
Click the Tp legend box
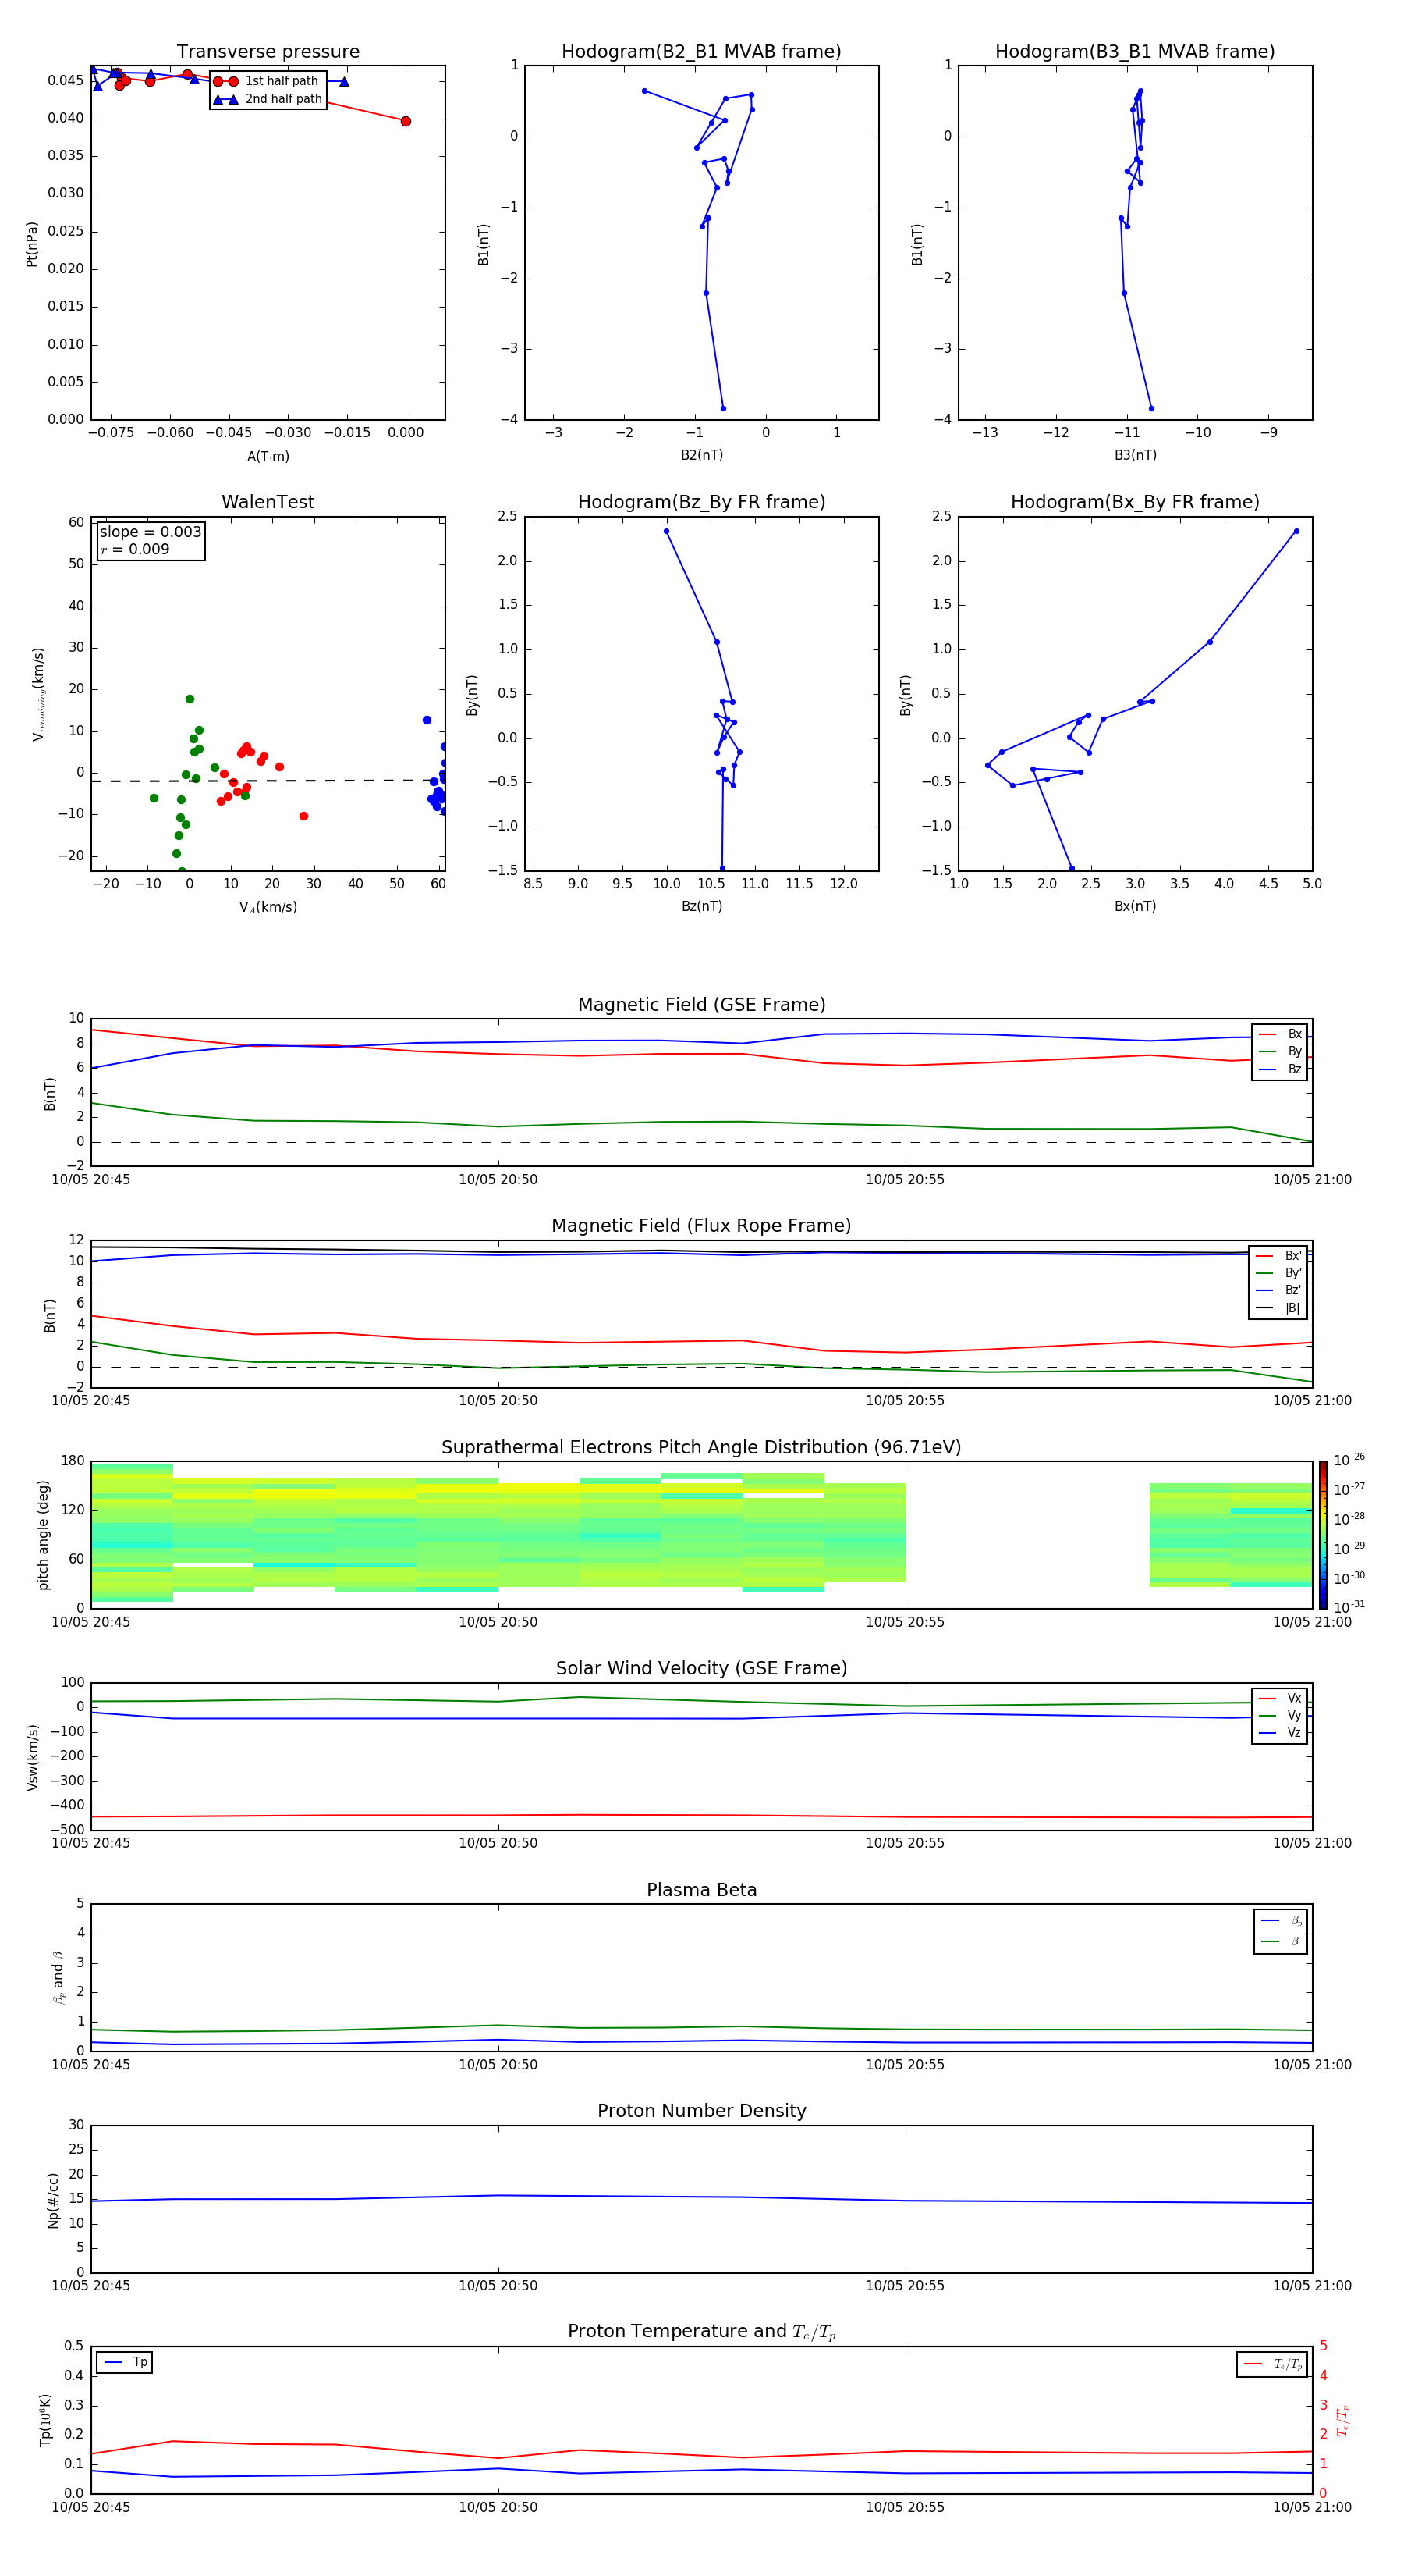pos(125,2362)
